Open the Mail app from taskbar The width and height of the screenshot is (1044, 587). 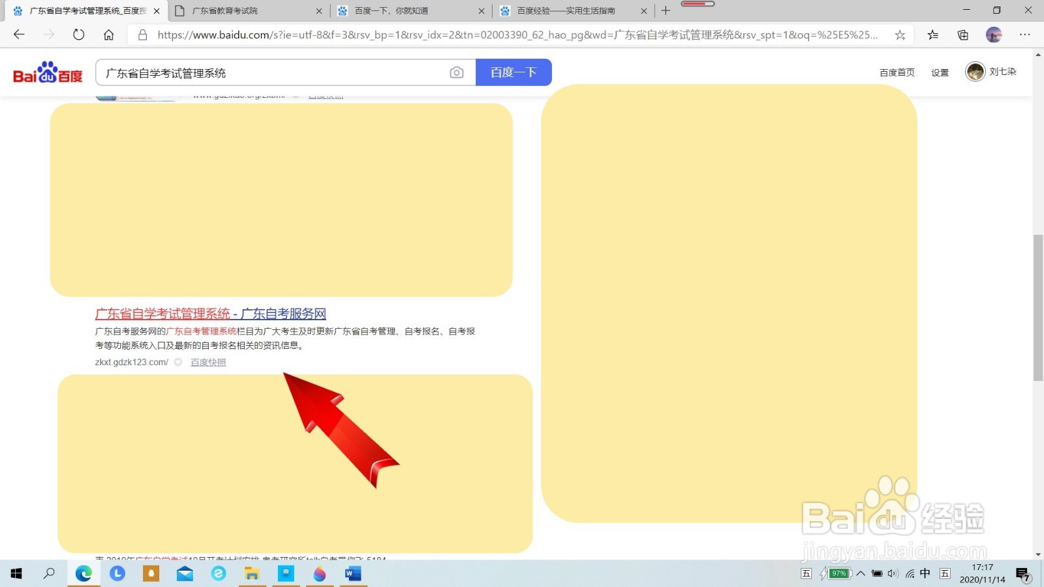tap(185, 573)
